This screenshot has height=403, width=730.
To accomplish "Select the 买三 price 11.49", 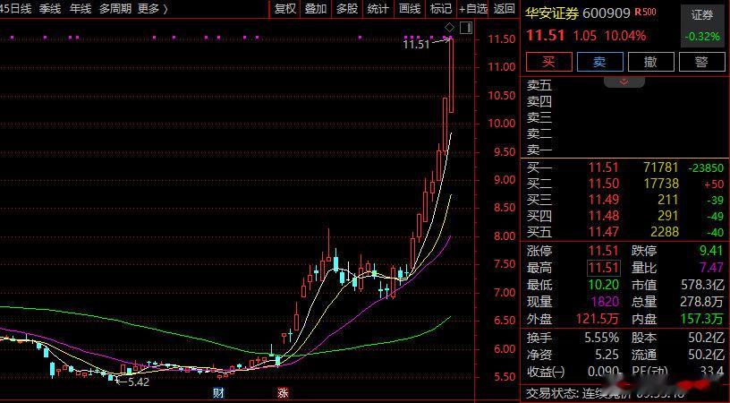I will (604, 200).
